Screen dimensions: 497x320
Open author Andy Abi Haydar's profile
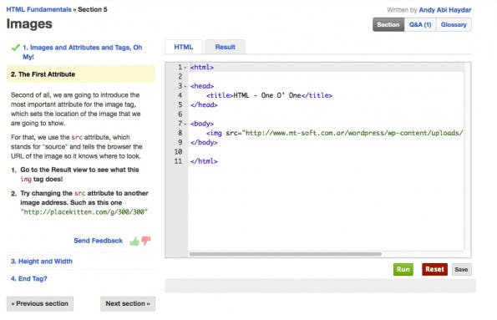445,10
